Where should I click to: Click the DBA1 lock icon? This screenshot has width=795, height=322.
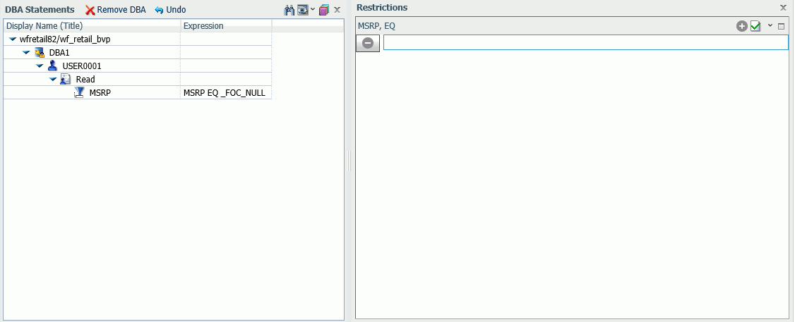click(x=40, y=53)
